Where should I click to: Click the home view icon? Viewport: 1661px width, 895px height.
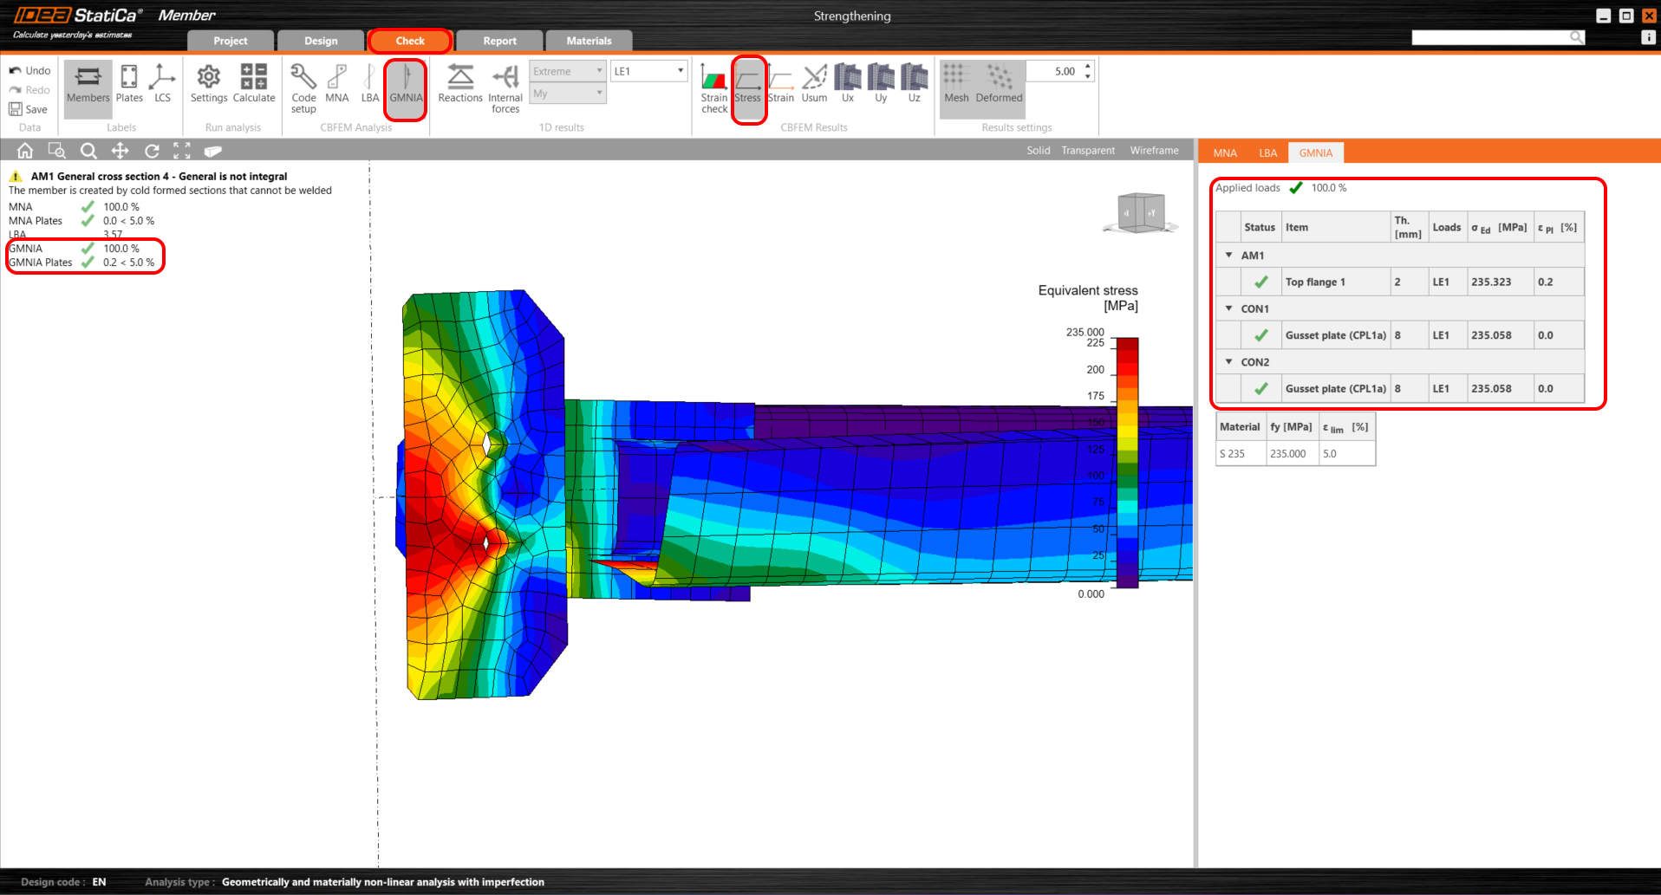(25, 151)
